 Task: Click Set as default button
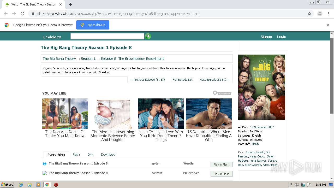tap(93, 25)
